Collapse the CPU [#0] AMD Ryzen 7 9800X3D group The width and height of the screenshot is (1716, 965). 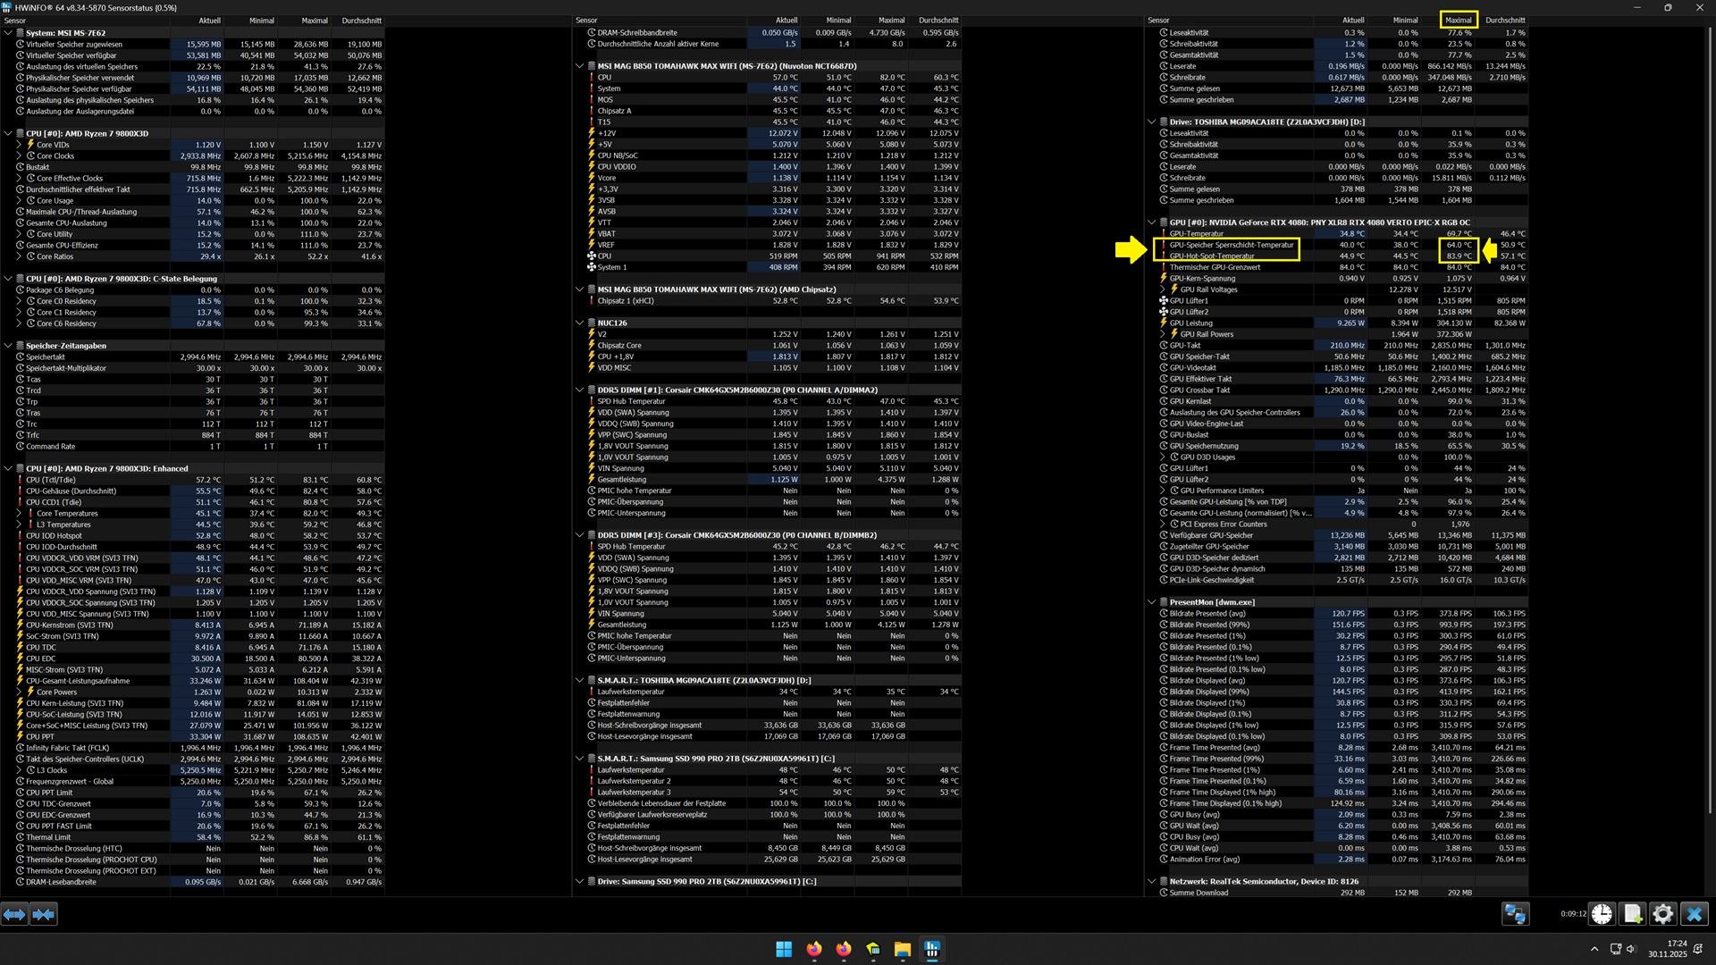pyautogui.click(x=8, y=133)
